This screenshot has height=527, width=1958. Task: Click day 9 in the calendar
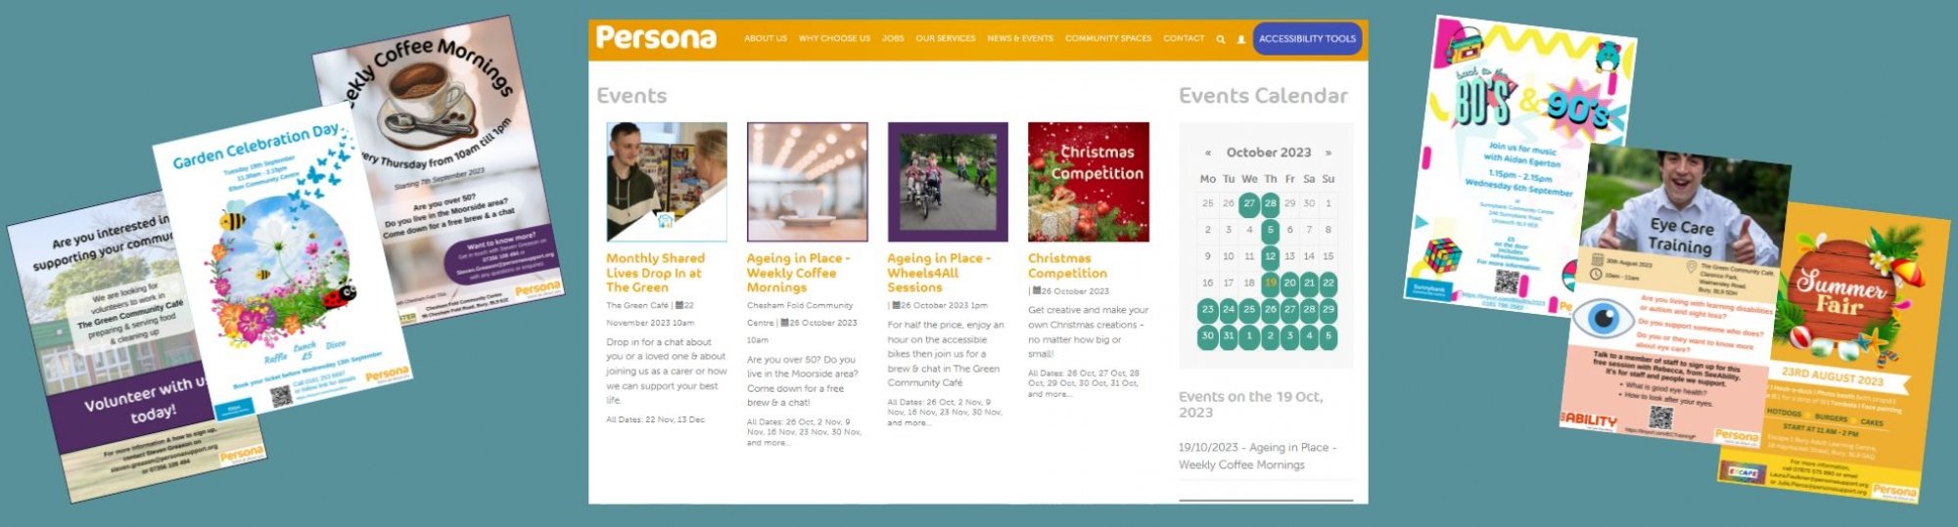coord(1208,257)
